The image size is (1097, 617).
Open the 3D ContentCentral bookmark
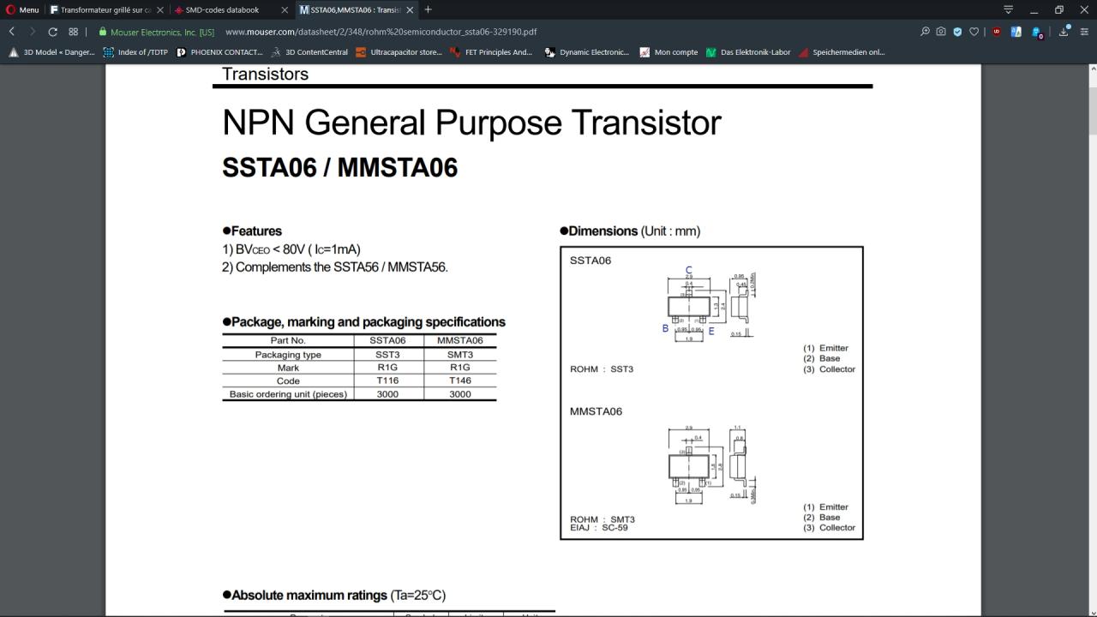(x=309, y=52)
